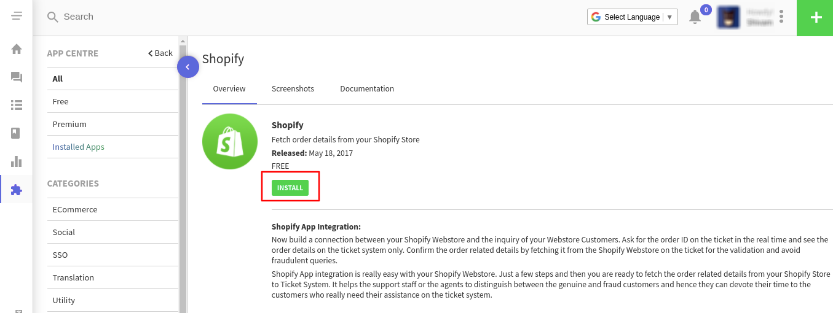Screen dimensions: 833x313
Task: Click the sidebar vertical scrollbar
Action: (183, 178)
